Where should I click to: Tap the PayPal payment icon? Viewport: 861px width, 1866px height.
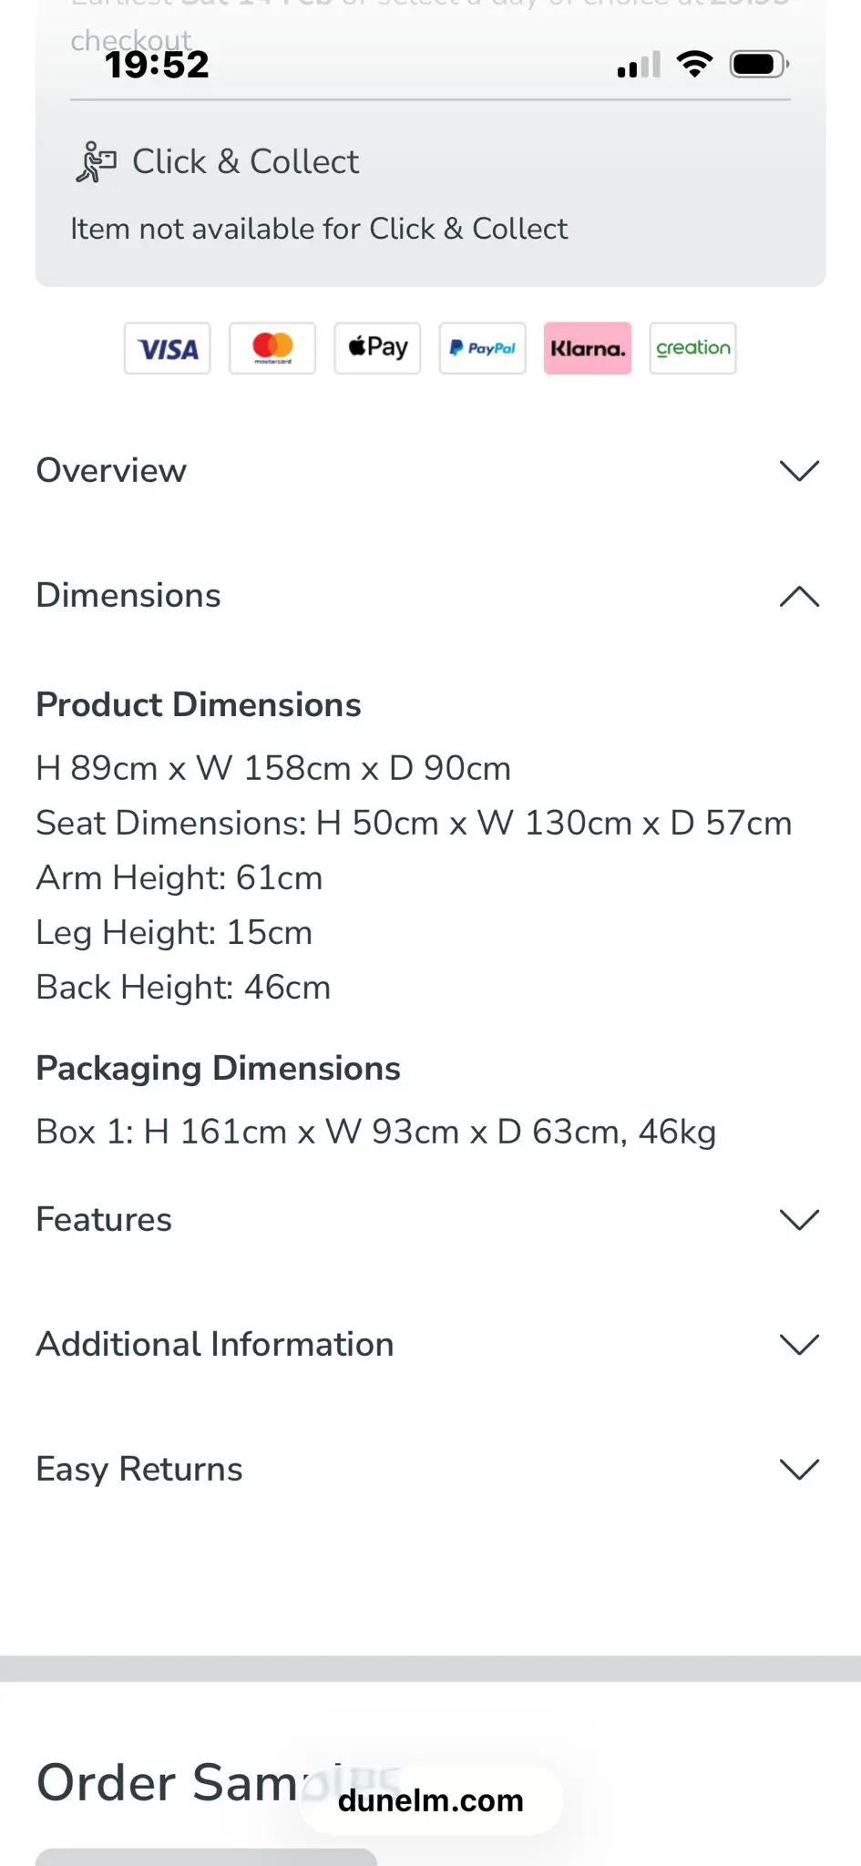(483, 348)
